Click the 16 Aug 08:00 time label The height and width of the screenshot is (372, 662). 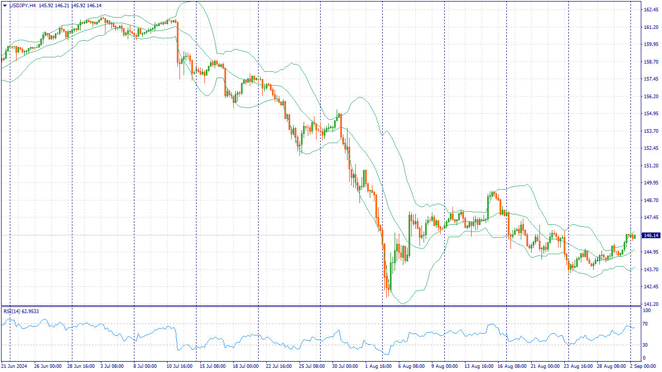point(512,366)
